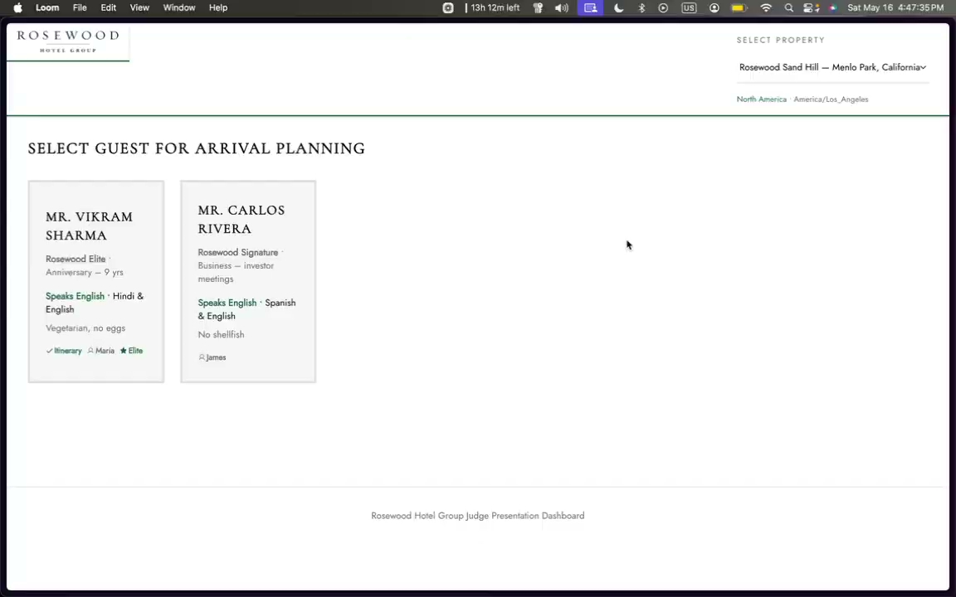Click the date and time display

(895, 8)
